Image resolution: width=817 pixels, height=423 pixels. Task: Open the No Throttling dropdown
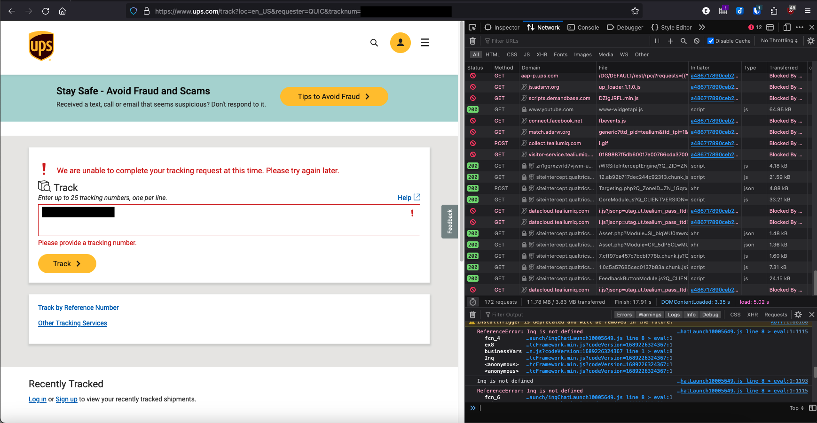tap(779, 40)
